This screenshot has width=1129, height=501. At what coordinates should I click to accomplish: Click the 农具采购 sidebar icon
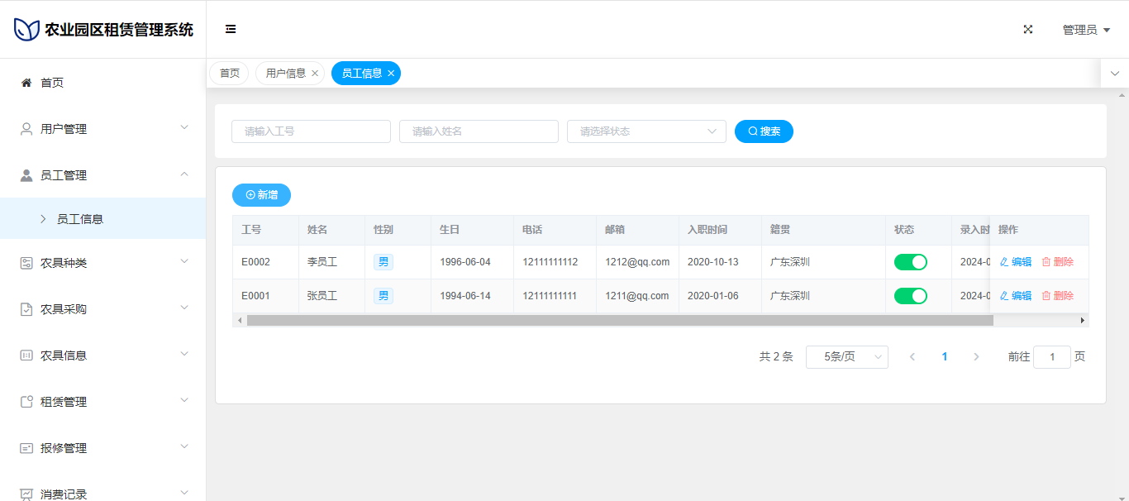coord(26,309)
